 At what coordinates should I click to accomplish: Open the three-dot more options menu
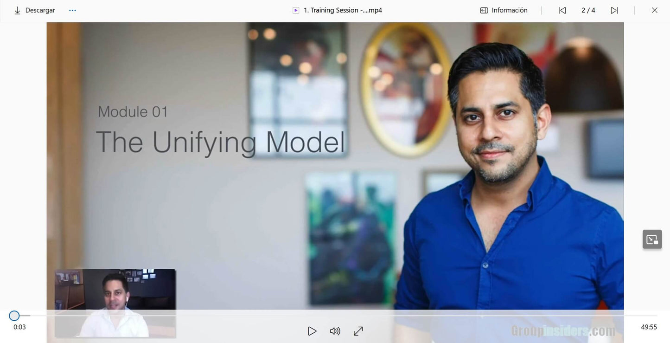point(72,10)
